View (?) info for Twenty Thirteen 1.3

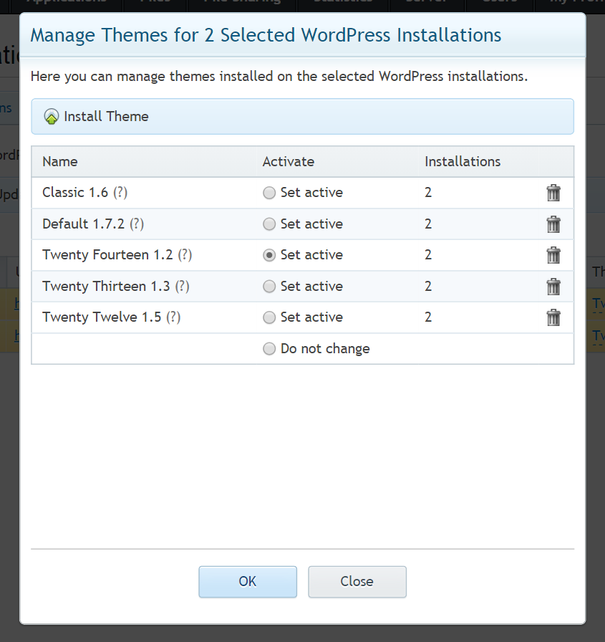(x=183, y=287)
